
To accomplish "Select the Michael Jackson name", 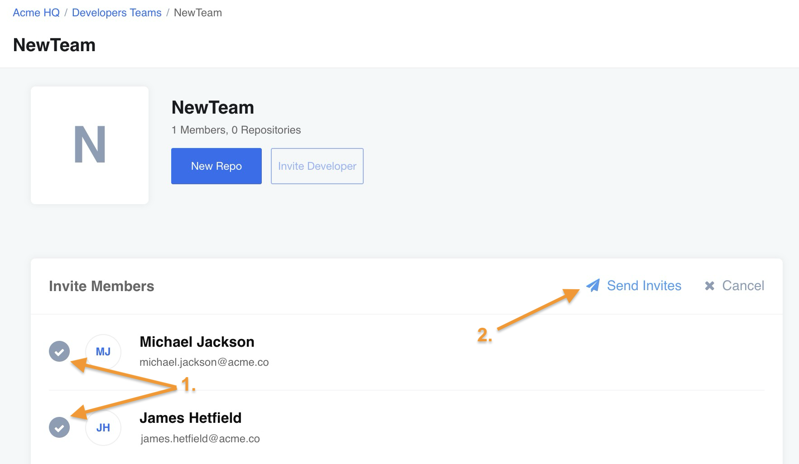I will tap(197, 342).
